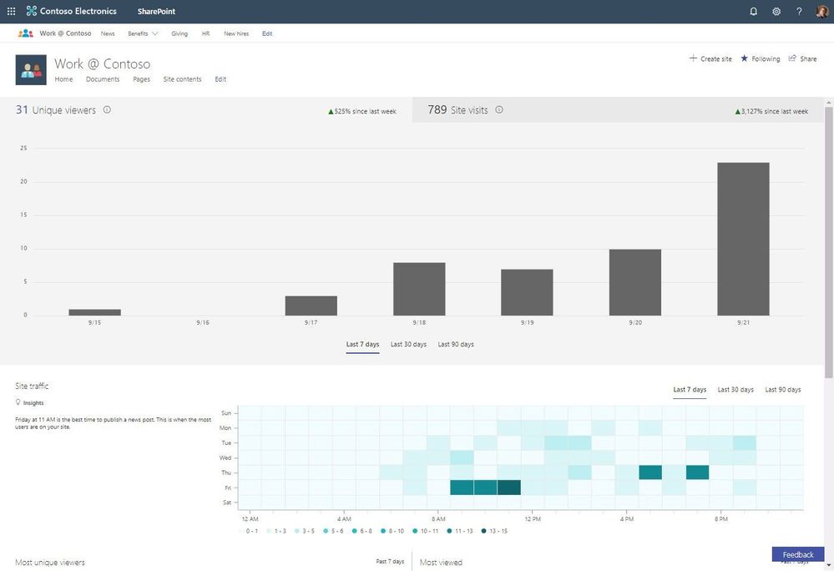Click the 9/15 bar in chart
Image resolution: width=834 pixels, height=571 pixels.
tap(94, 312)
